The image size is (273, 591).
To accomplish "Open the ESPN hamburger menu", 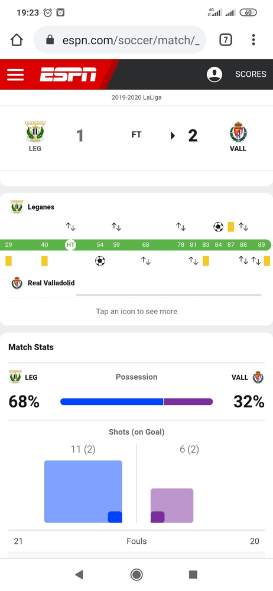I will (15, 74).
